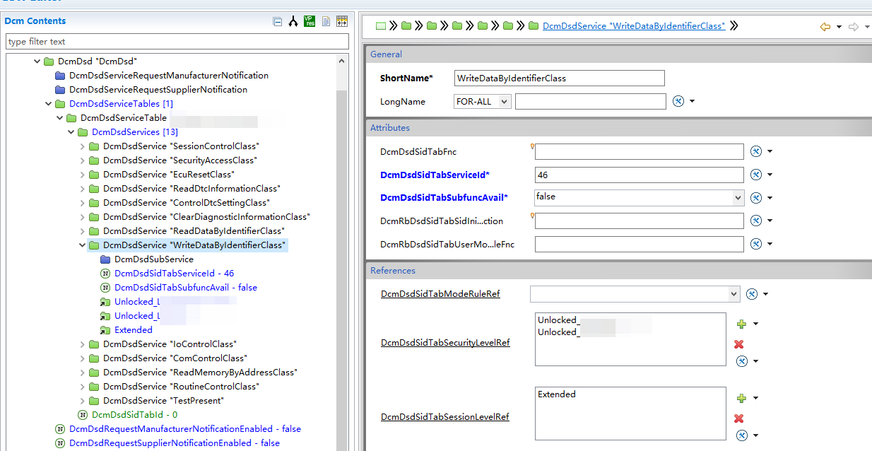The height and width of the screenshot is (451, 872).
Task: Click the green plus icon beside DcmDsdSidTabSecurityLevelRef
Action: pos(741,324)
